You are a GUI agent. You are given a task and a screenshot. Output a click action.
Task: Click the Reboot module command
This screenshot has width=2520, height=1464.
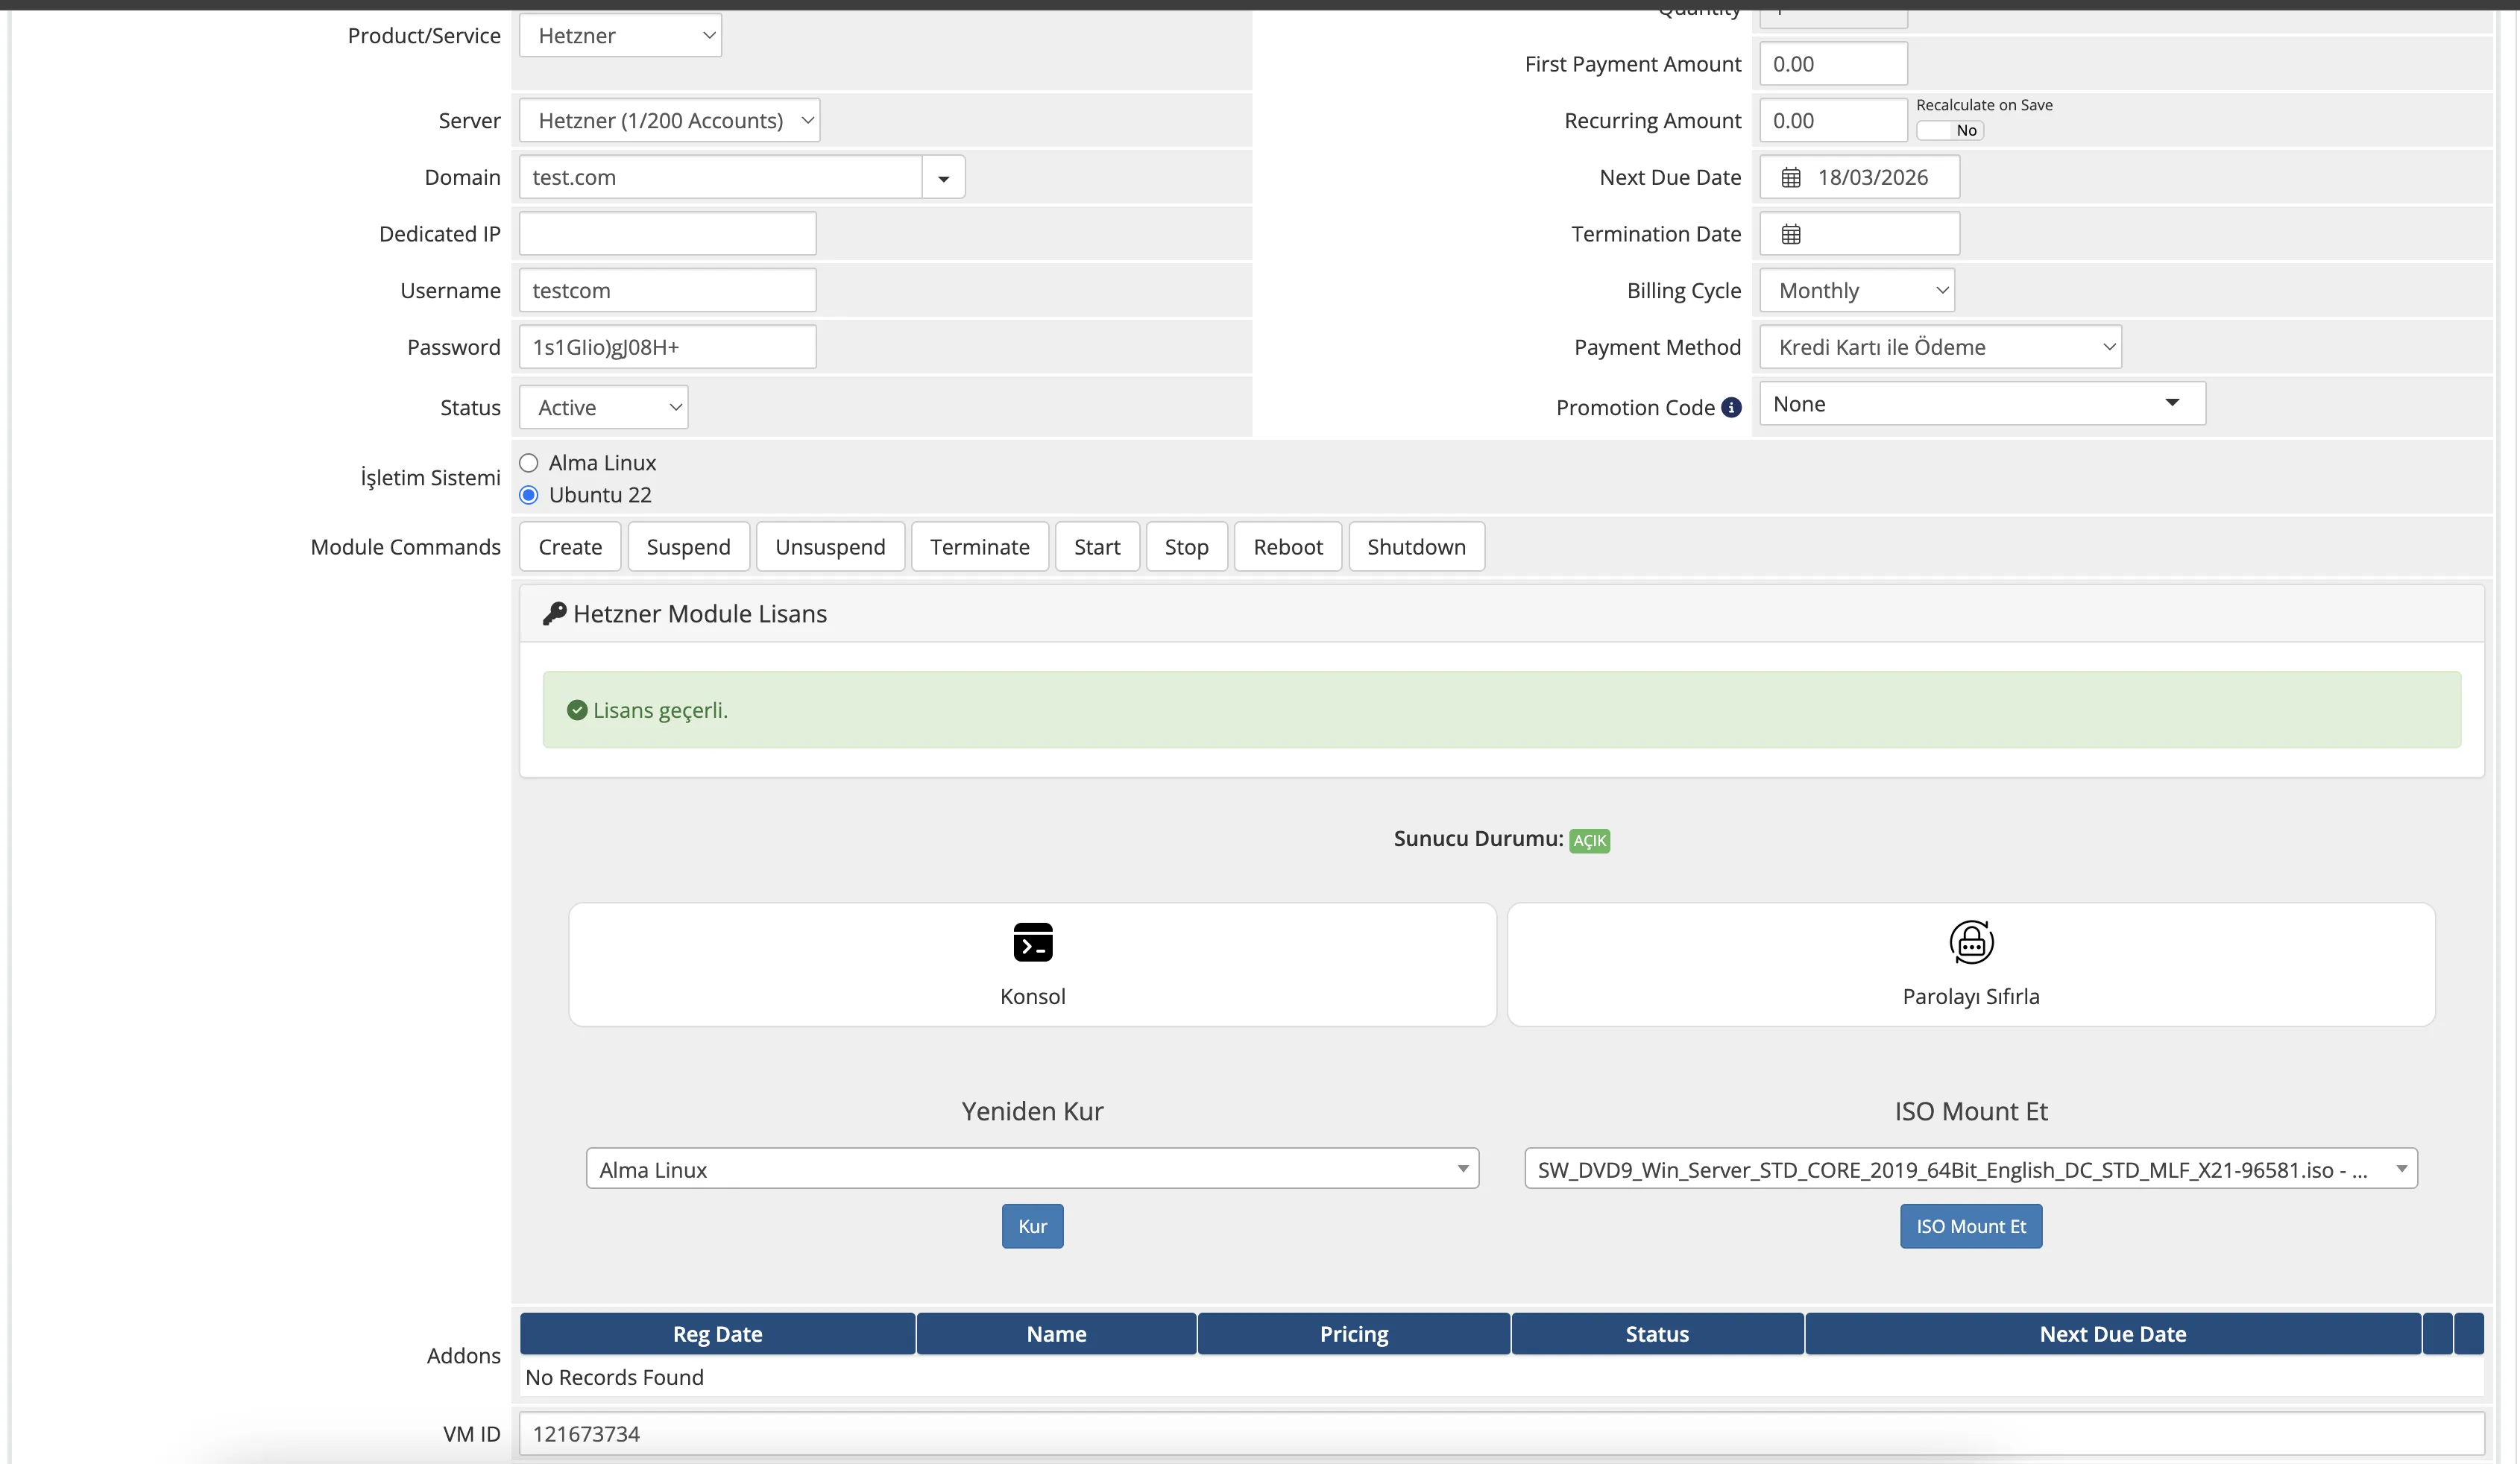pos(1288,547)
